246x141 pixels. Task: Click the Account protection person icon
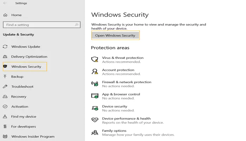point(95,72)
